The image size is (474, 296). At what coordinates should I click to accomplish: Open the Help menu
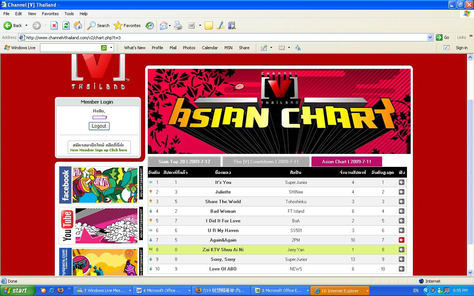[84, 14]
